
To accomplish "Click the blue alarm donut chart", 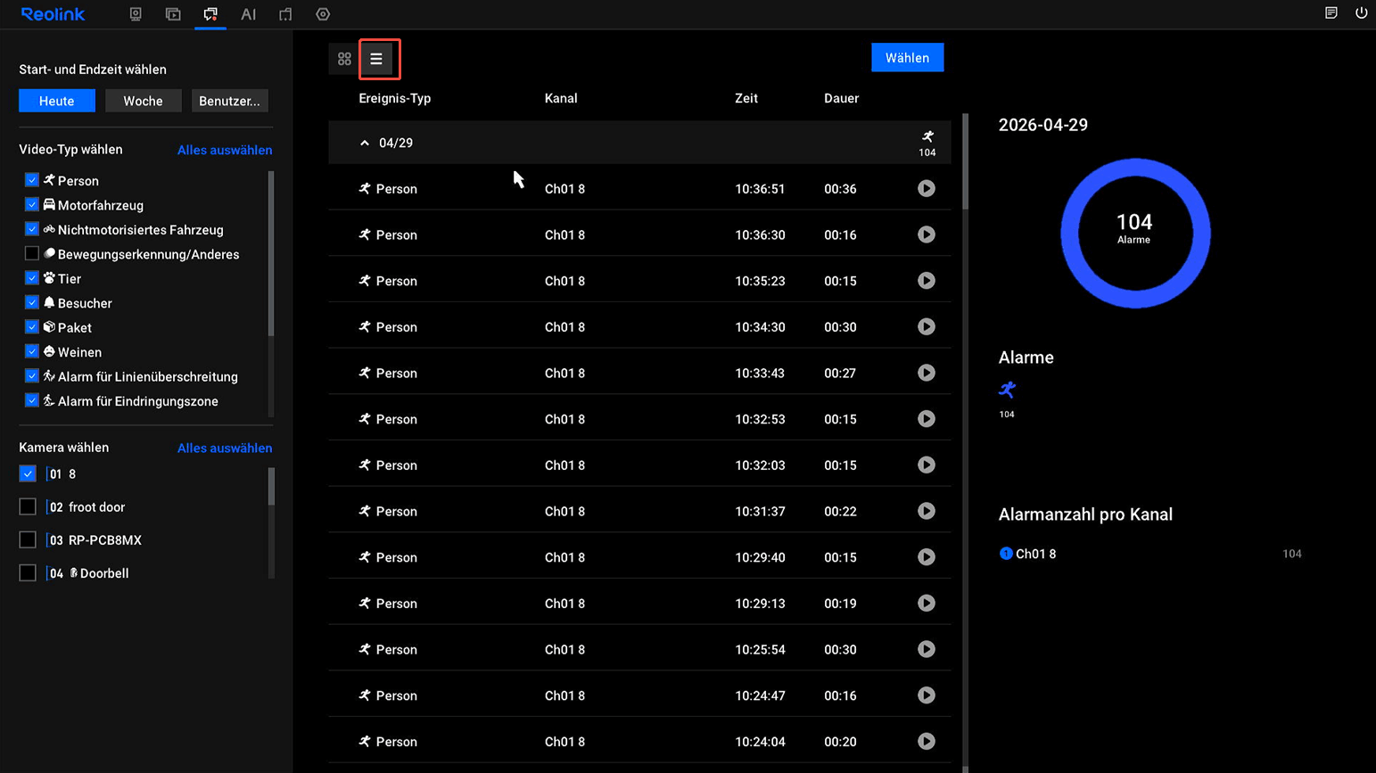I will click(1135, 234).
